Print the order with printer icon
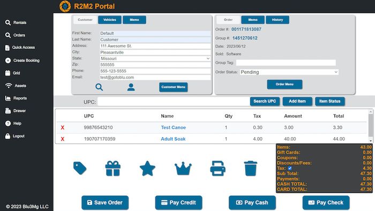 [217, 169]
